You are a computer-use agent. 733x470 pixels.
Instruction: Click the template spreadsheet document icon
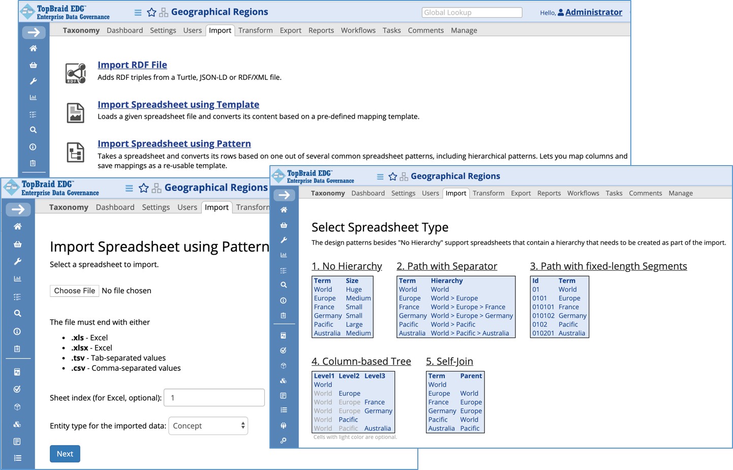click(76, 113)
